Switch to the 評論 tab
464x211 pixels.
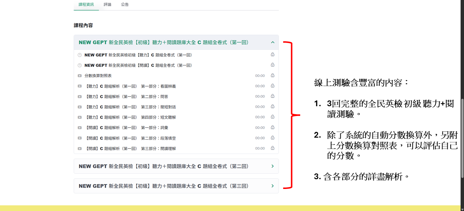(x=108, y=5)
